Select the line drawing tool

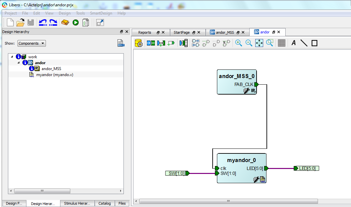click(304, 43)
